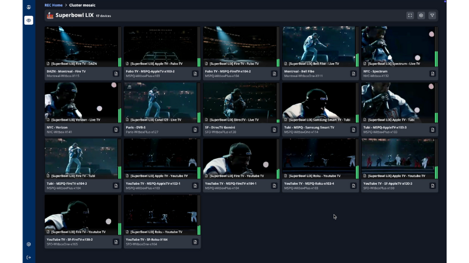Open DirecTV - Live TV video thumbnail

click(x=240, y=102)
